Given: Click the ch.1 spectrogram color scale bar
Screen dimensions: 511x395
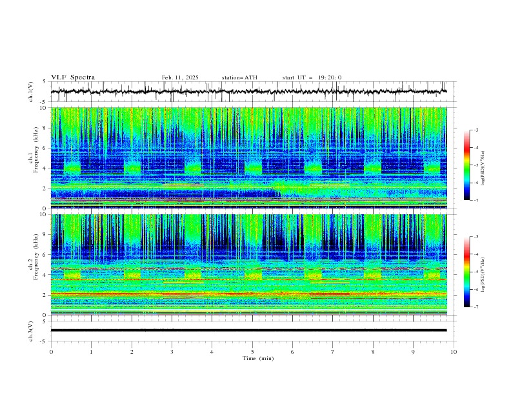Looking at the screenshot, I should tap(466, 165).
